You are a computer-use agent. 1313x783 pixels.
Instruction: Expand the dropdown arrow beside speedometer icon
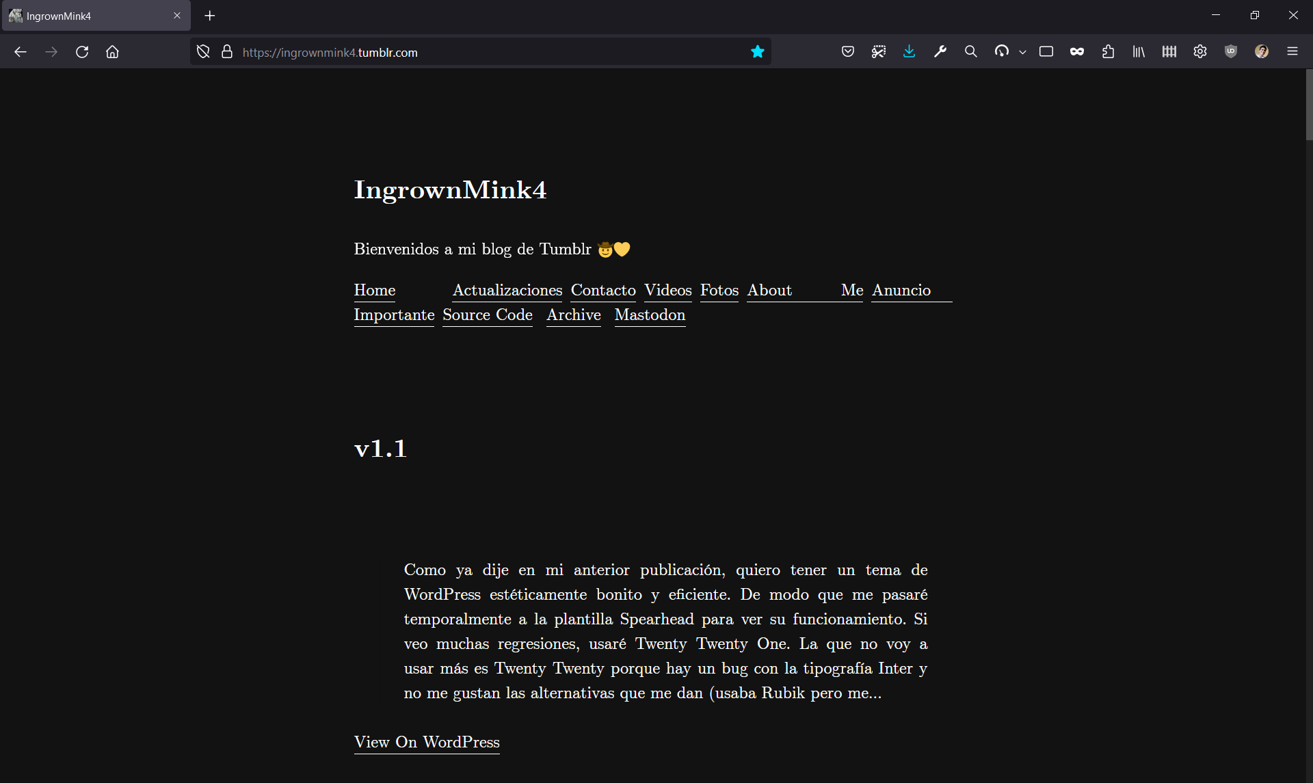1022,52
